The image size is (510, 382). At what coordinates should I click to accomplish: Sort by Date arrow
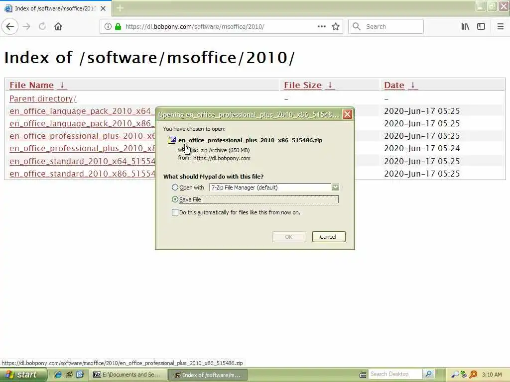click(x=412, y=85)
